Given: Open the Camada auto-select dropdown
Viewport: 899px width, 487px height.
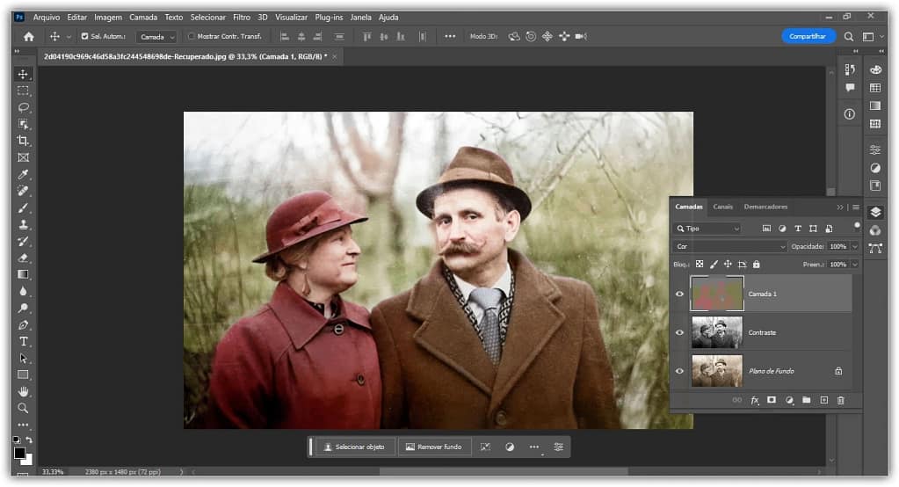Looking at the screenshot, I should pyautogui.click(x=156, y=37).
